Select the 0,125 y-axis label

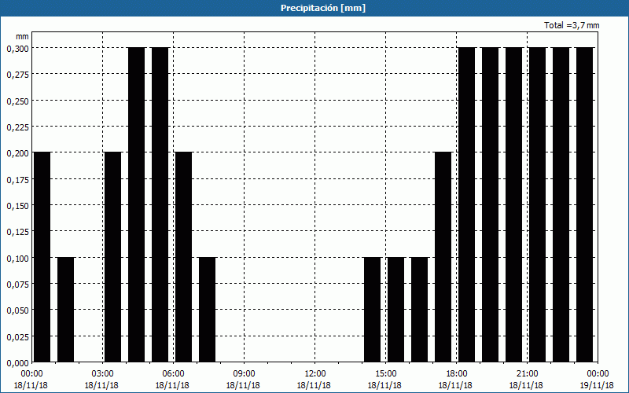point(17,232)
